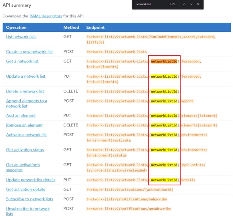Screen dimensions: 233x218
Task: Close the find bar with X icon
Action: (x=198, y=4)
